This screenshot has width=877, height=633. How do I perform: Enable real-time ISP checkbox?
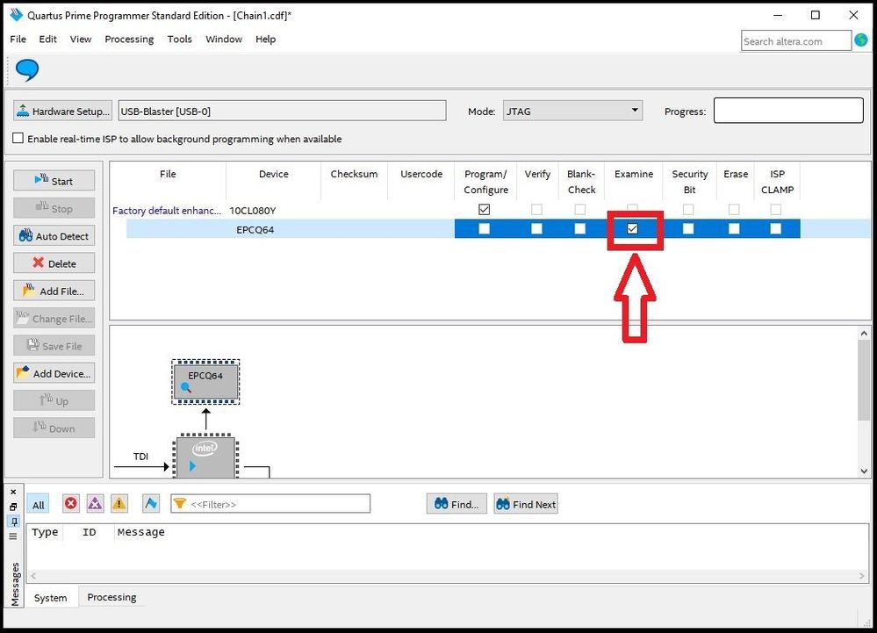(18, 138)
